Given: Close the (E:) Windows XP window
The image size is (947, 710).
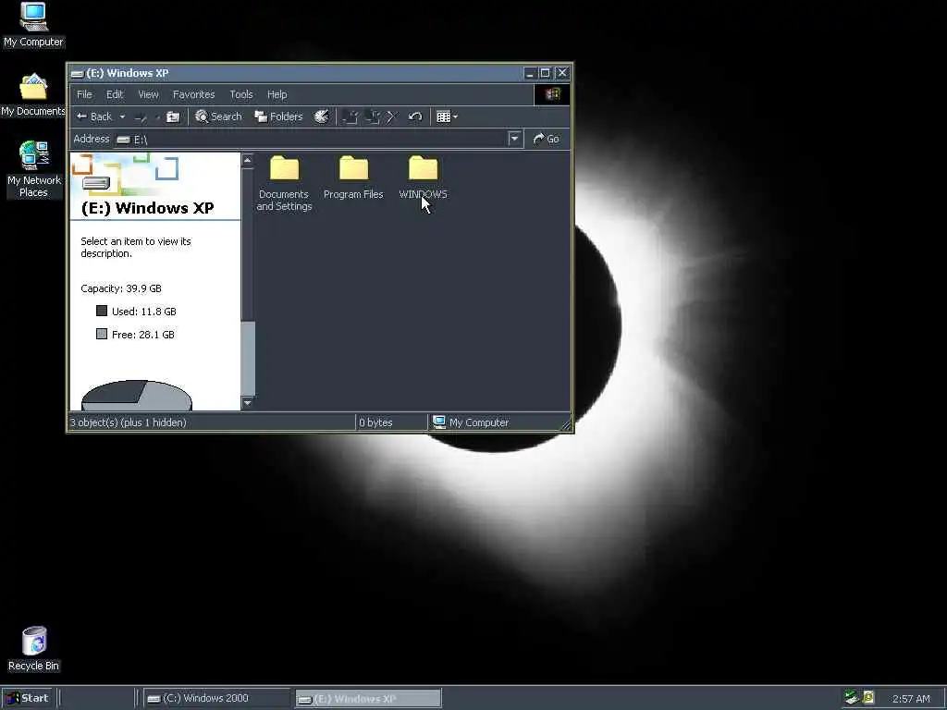Looking at the screenshot, I should [x=562, y=73].
